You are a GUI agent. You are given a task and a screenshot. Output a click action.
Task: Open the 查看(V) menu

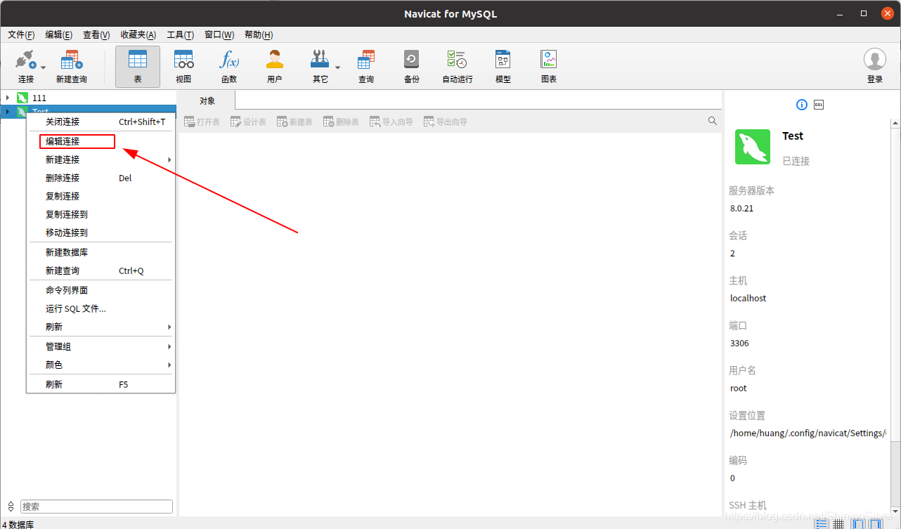tap(96, 34)
